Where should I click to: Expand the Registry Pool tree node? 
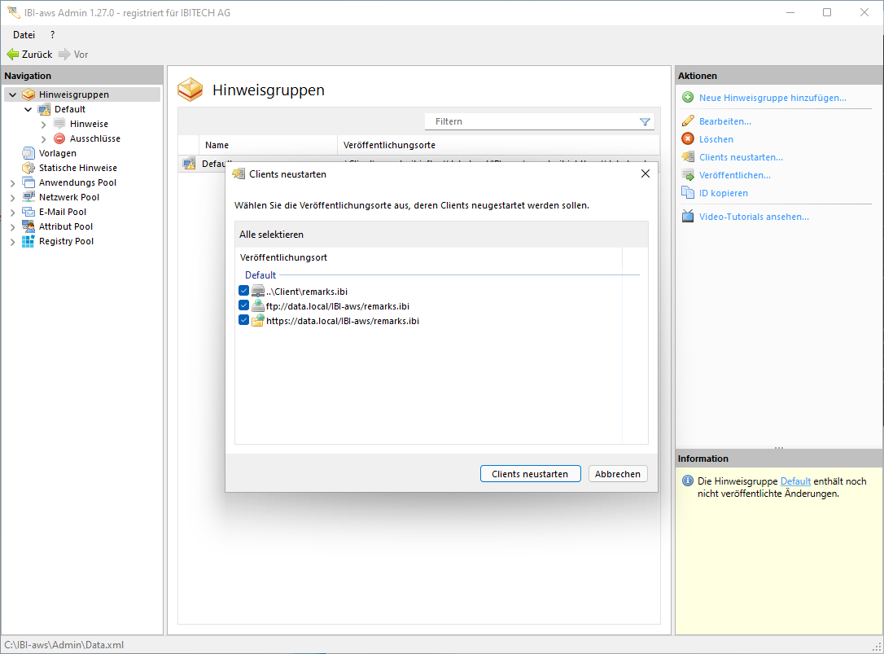12,242
